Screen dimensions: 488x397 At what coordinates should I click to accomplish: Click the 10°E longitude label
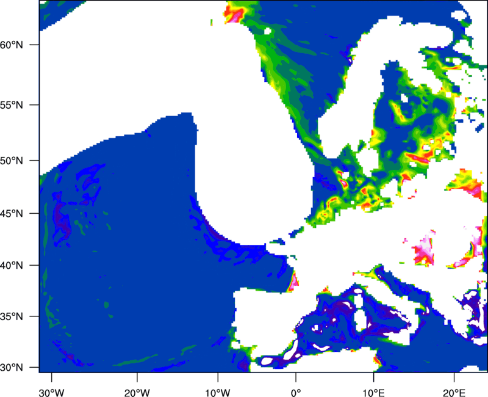click(x=373, y=392)
